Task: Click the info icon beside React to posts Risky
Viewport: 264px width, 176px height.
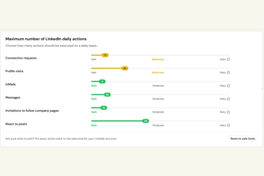Action: [x=228, y=125]
